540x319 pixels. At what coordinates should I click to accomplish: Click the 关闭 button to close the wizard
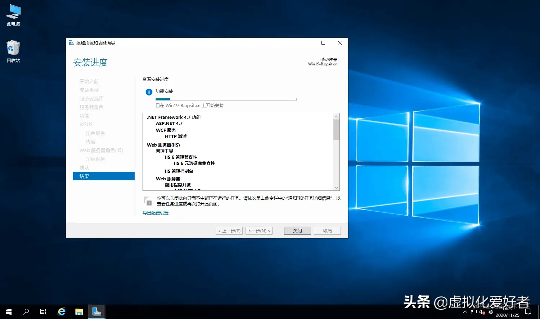click(297, 230)
